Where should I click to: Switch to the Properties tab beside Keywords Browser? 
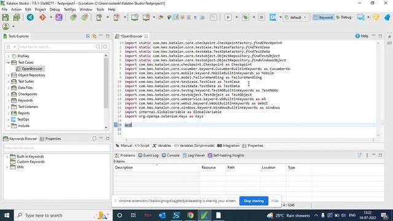coord(50,139)
